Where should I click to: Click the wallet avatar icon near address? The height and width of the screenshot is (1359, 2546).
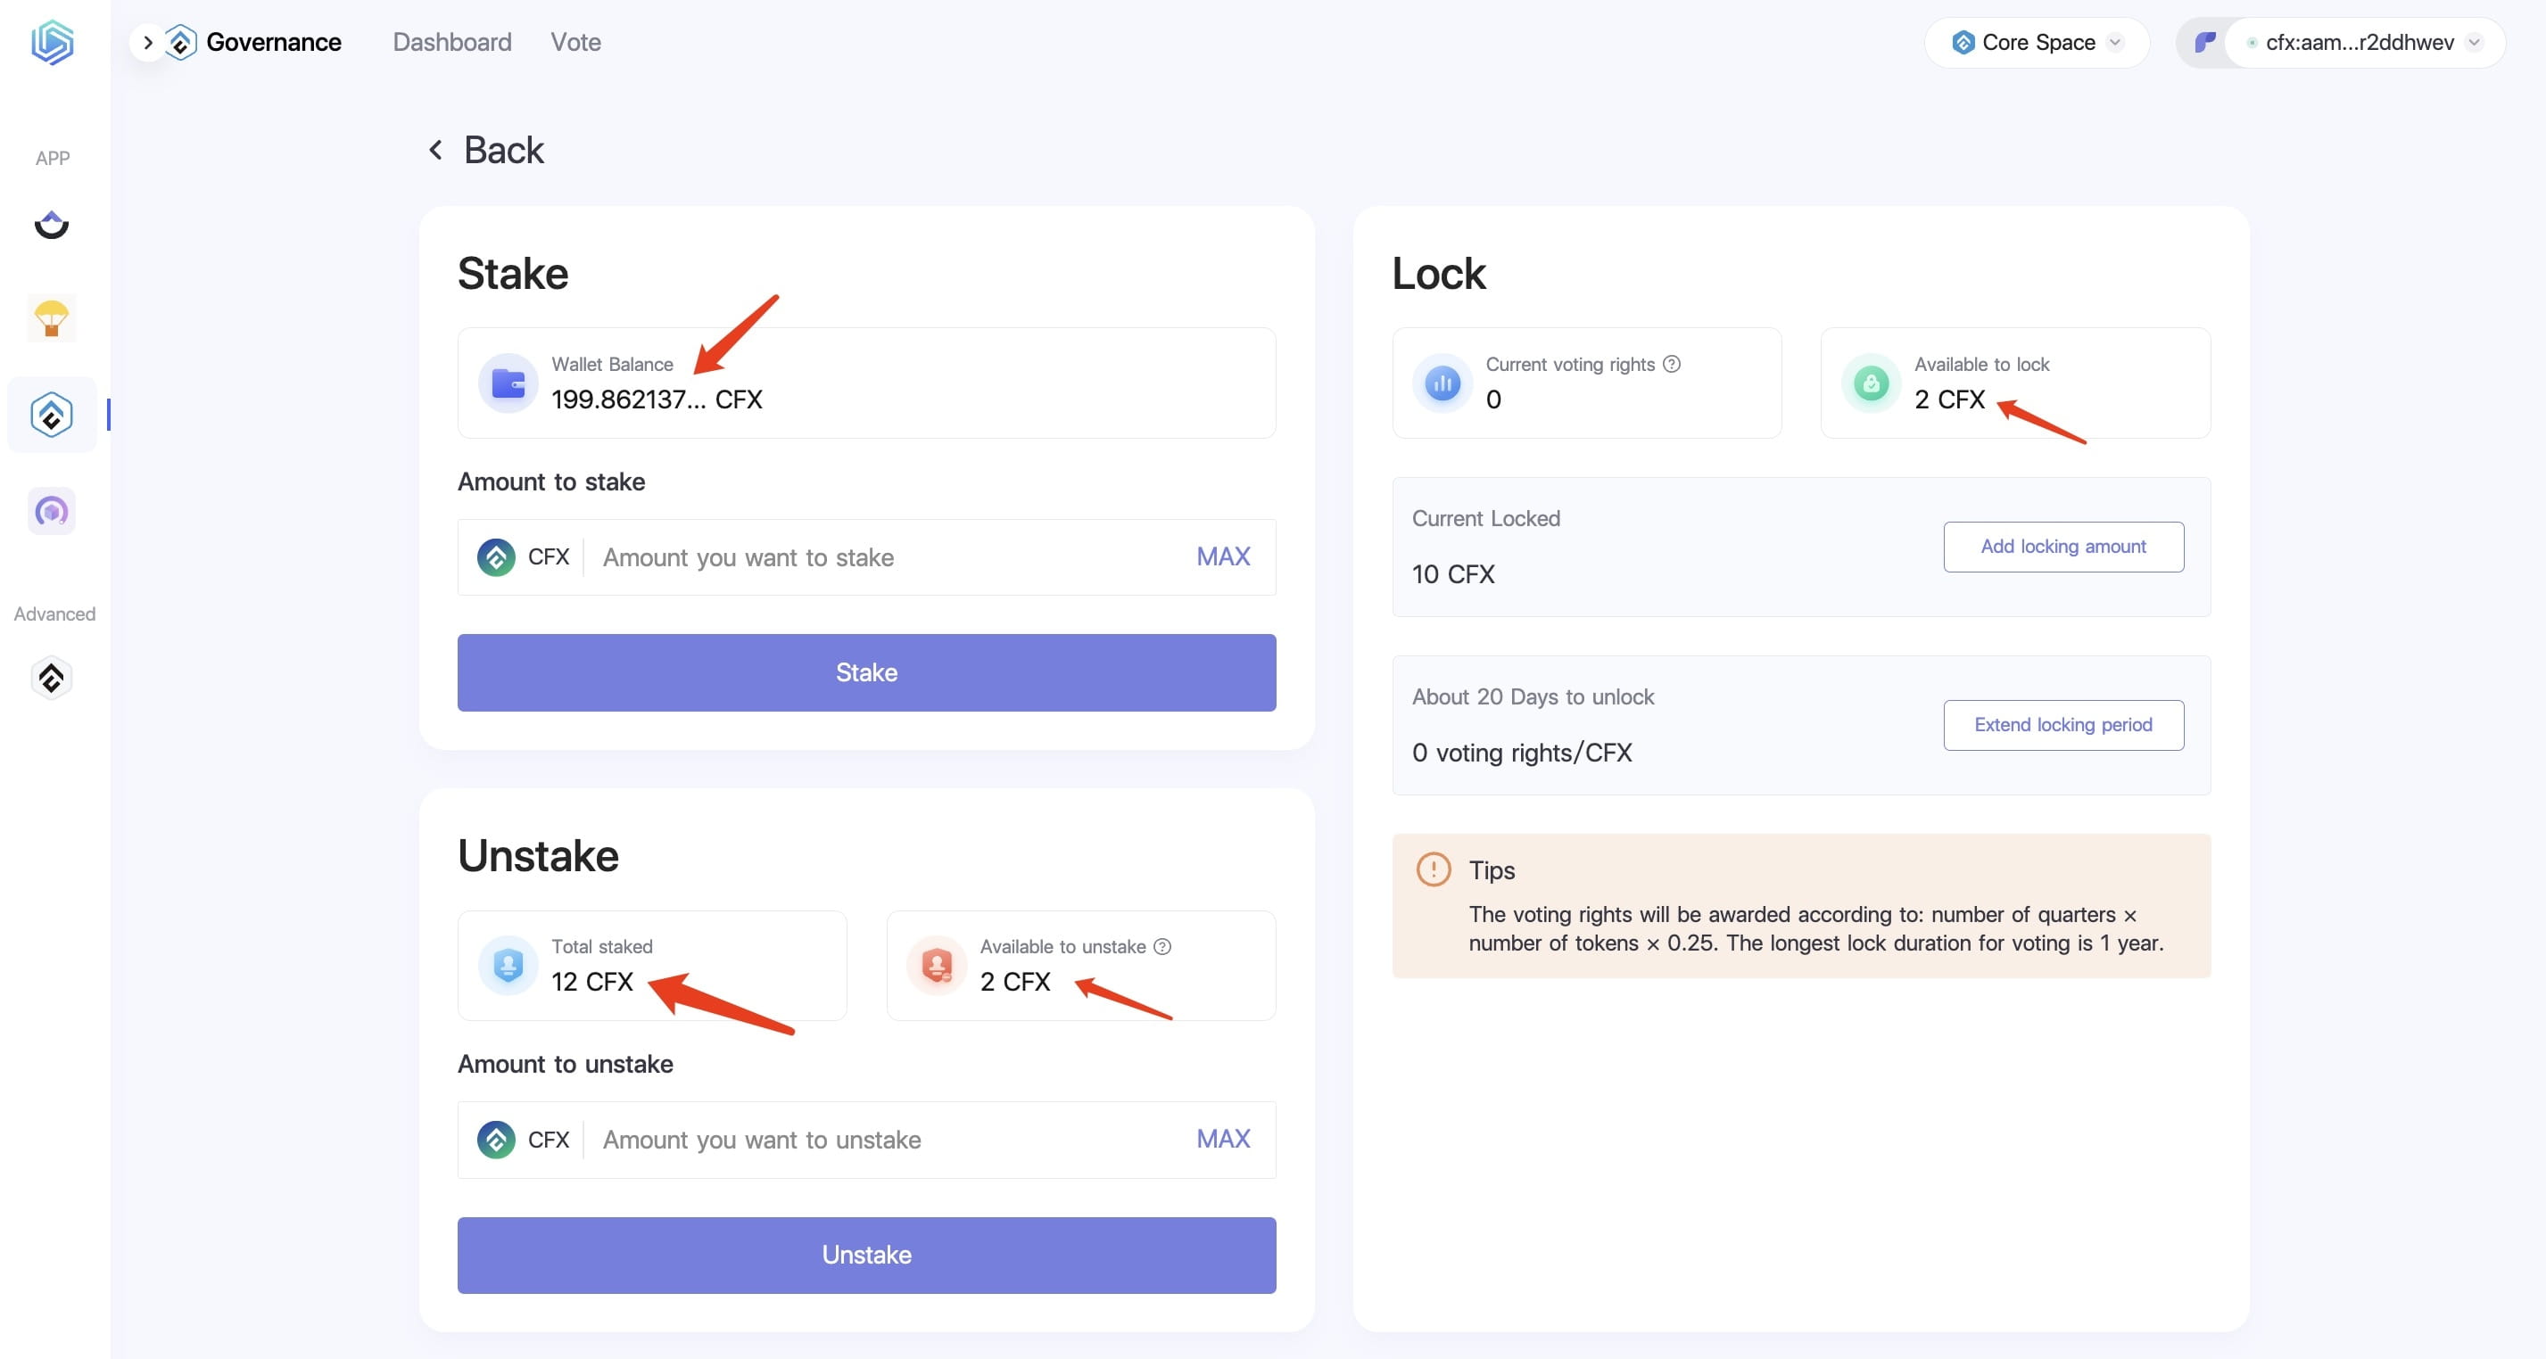point(2204,43)
